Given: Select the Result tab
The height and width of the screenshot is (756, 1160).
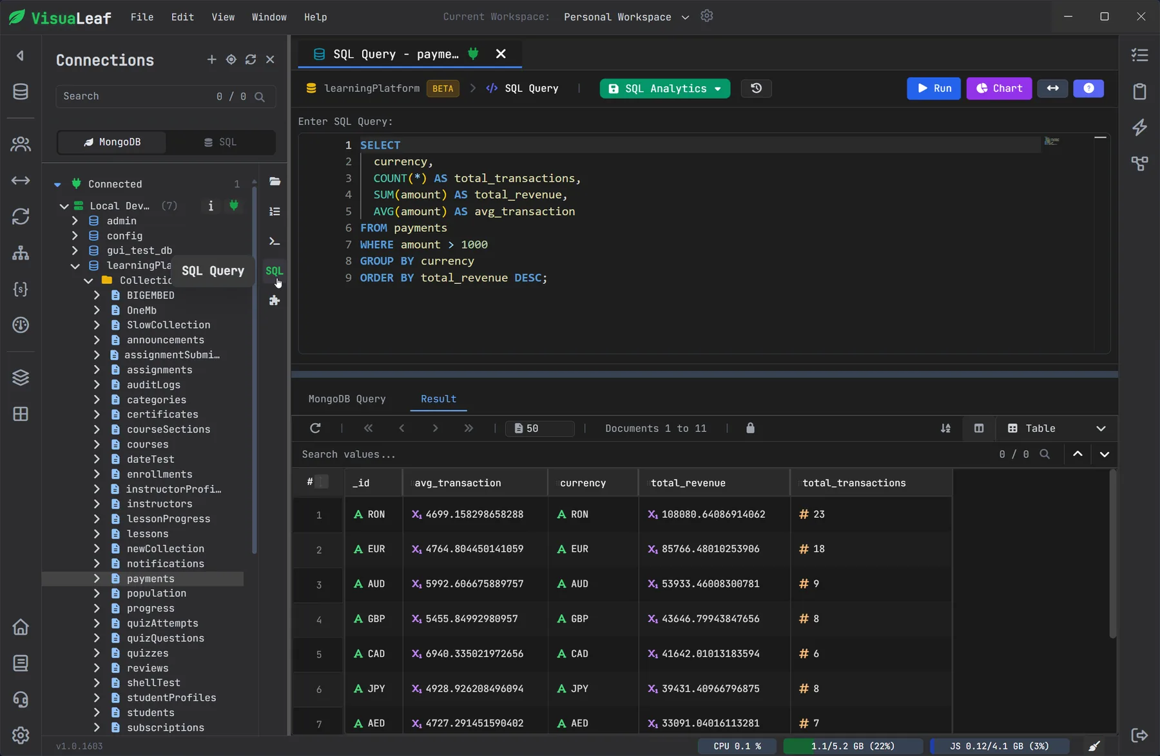Looking at the screenshot, I should [x=438, y=399].
